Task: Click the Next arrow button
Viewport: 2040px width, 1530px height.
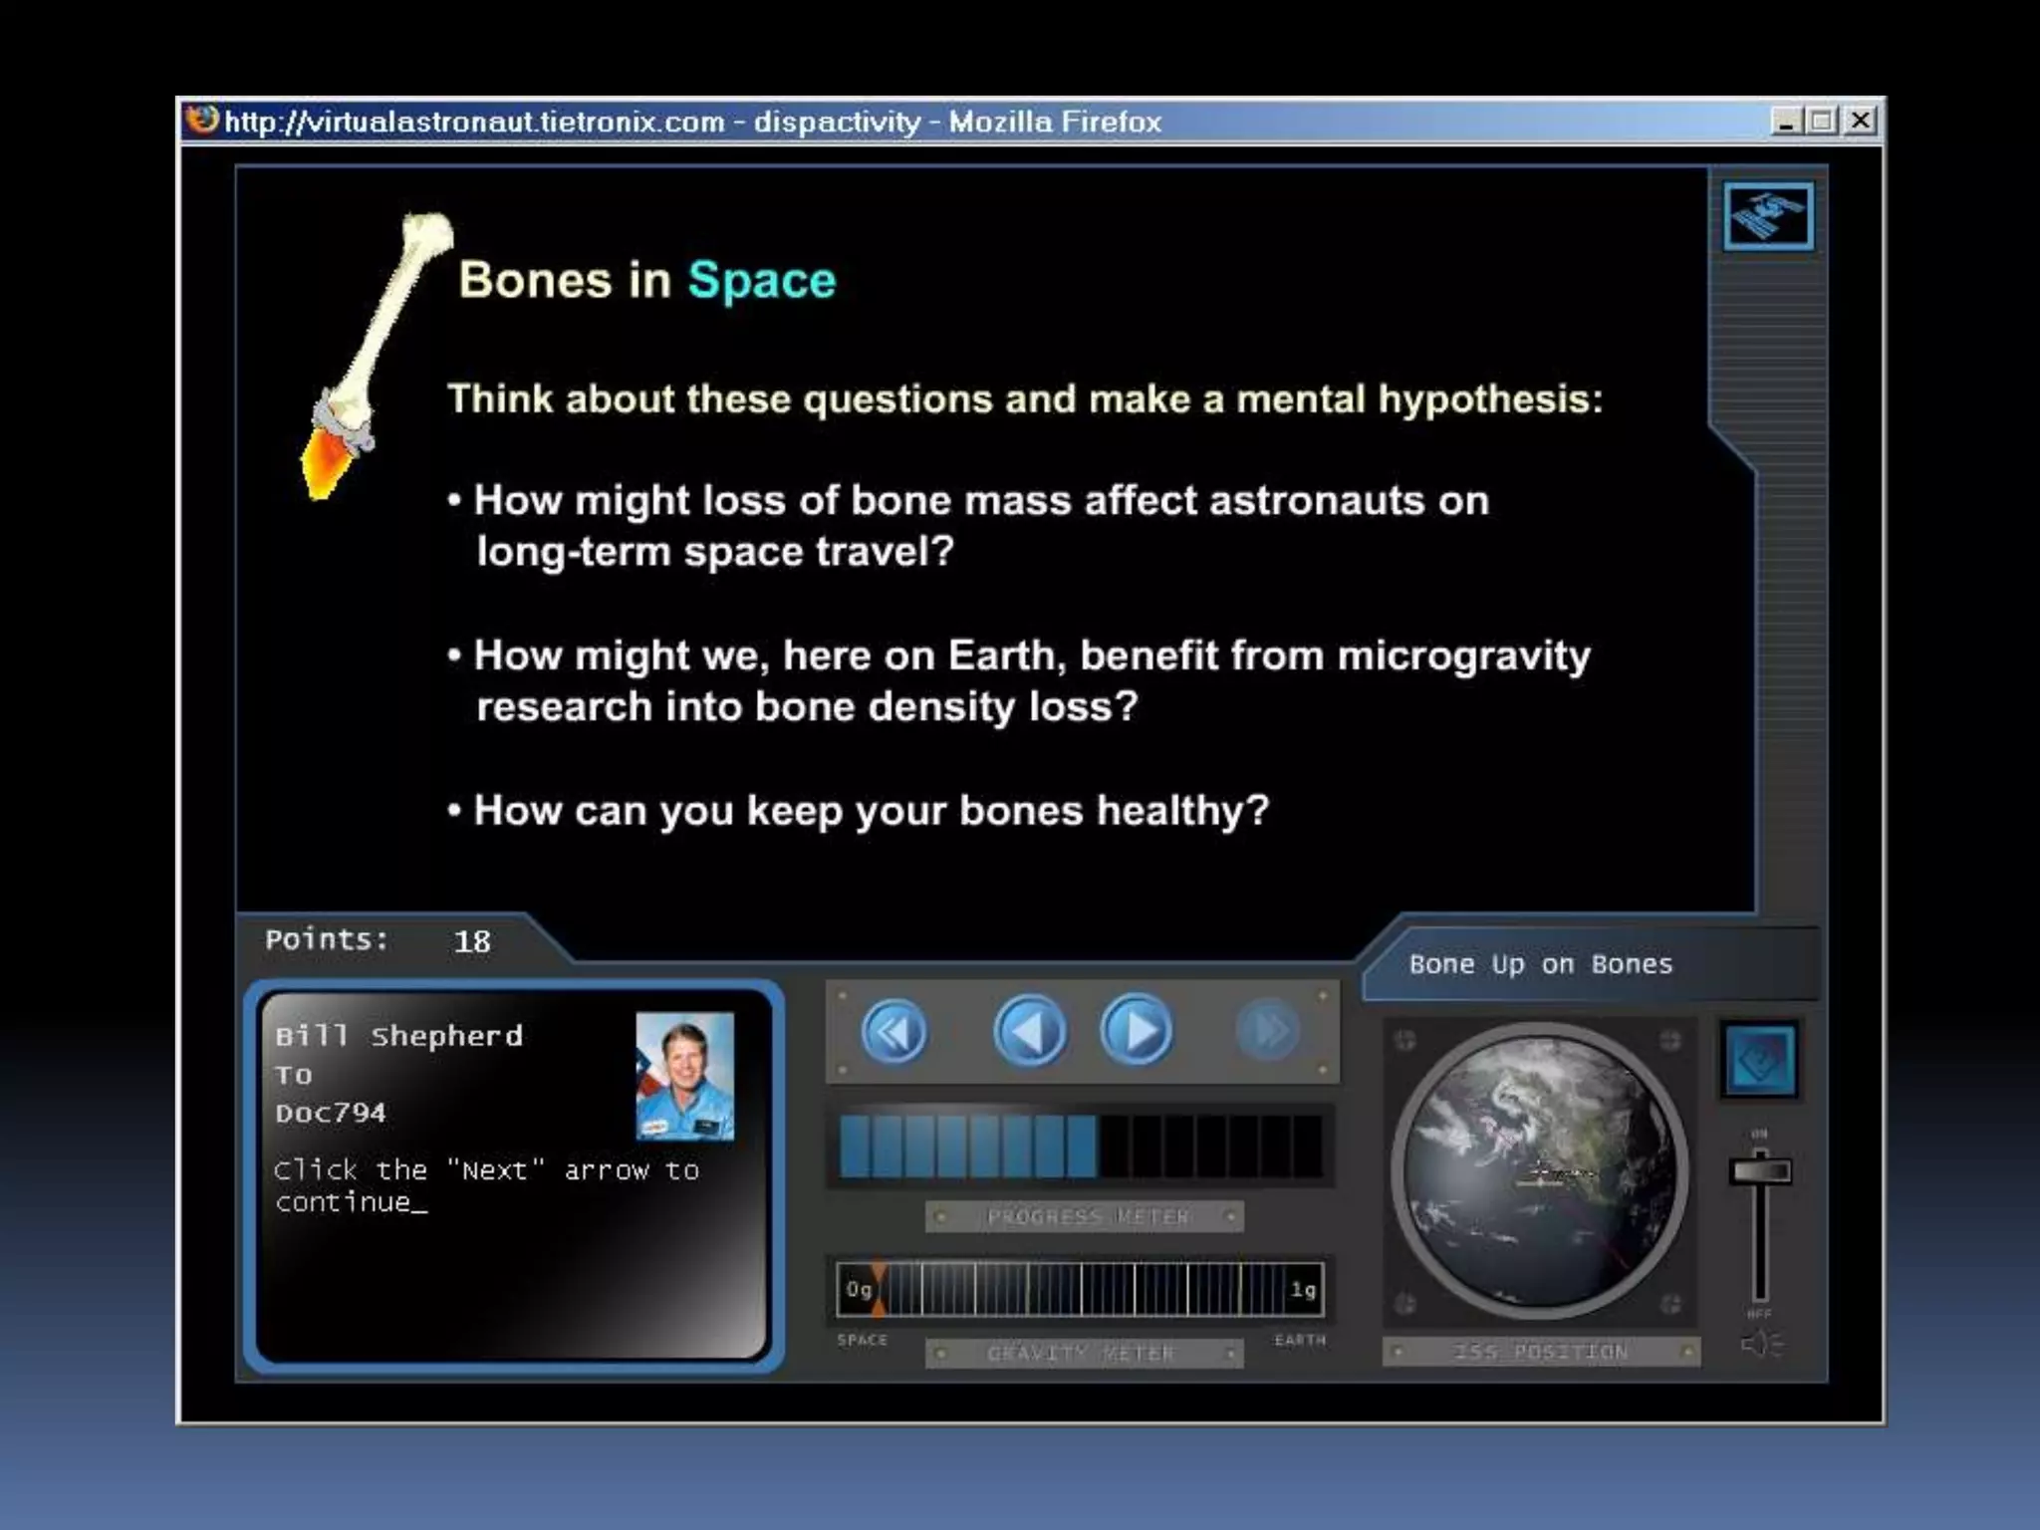Action: pos(1137,1031)
